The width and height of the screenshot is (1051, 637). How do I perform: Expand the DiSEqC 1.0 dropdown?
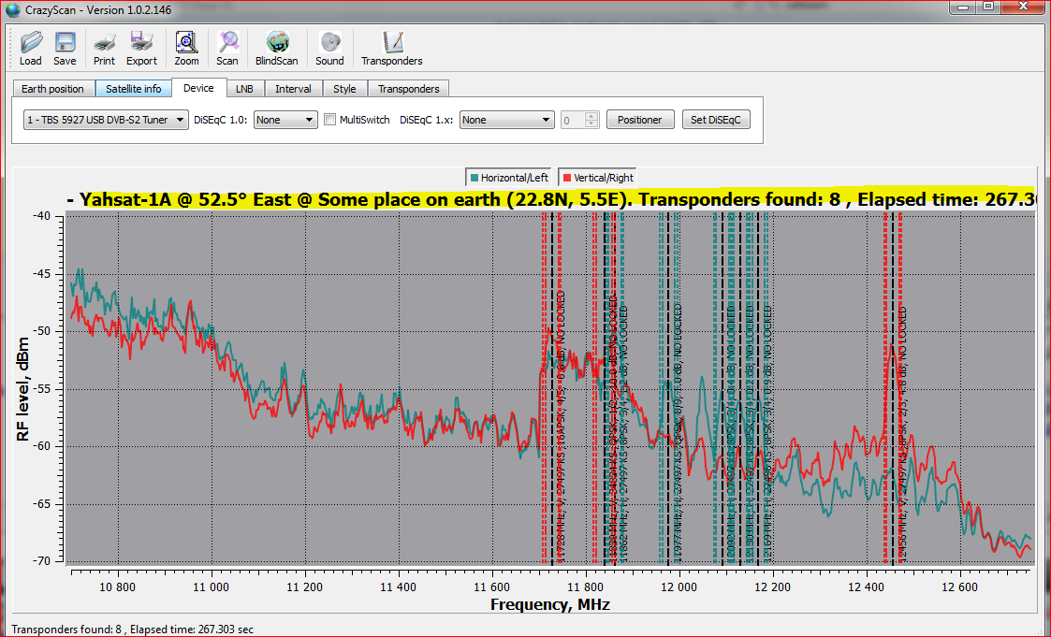[x=285, y=120]
